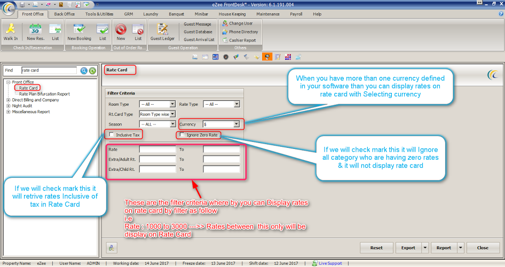
Task: Open the Rate Type dropdown
Action: [x=236, y=104]
